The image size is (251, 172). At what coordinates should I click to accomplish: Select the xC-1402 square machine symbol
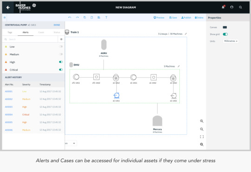click(153, 77)
